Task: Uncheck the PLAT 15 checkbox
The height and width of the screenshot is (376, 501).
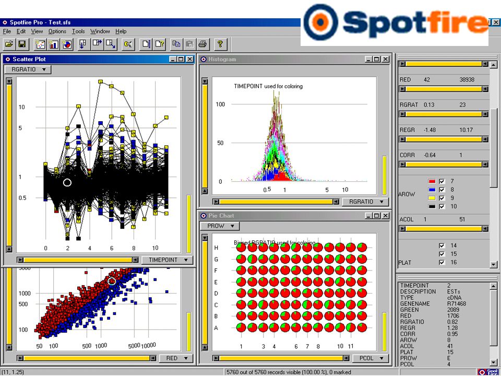Action: point(442,254)
